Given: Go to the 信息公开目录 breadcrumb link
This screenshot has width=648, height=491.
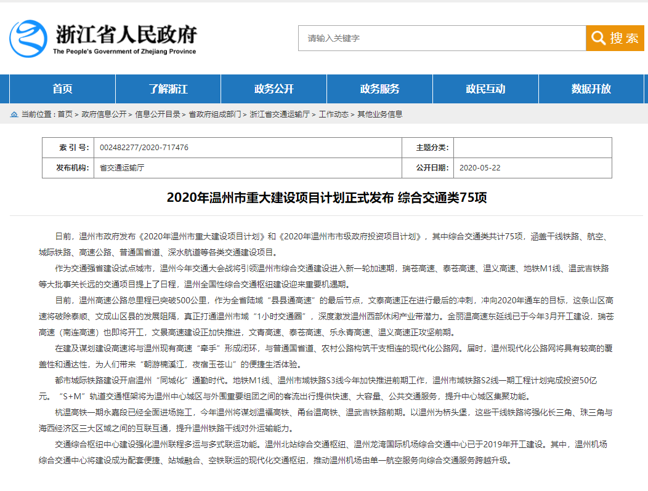Looking at the screenshot, I should 158,114.
